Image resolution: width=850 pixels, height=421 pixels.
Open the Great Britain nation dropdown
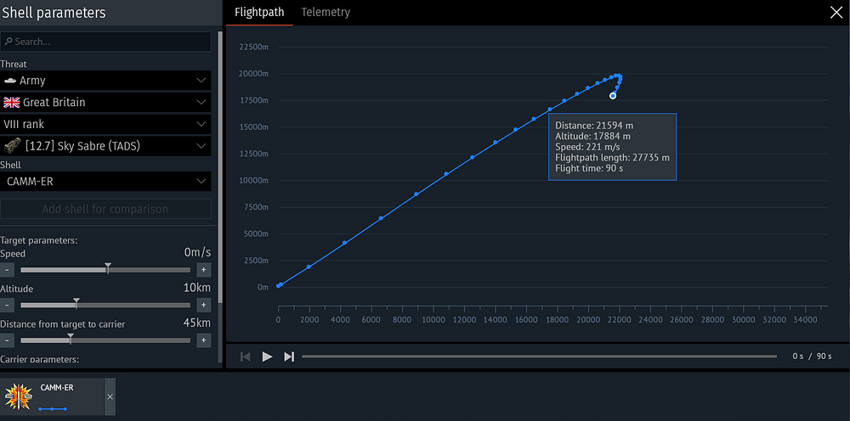105,102
